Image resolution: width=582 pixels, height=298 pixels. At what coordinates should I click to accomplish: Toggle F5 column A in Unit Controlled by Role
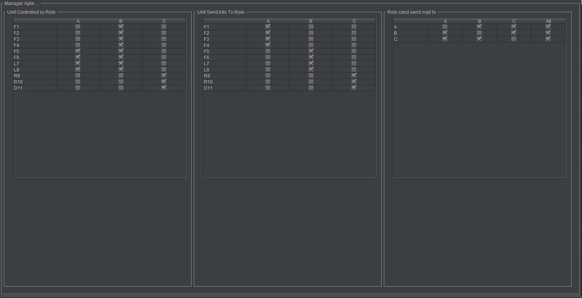point(78,52)
